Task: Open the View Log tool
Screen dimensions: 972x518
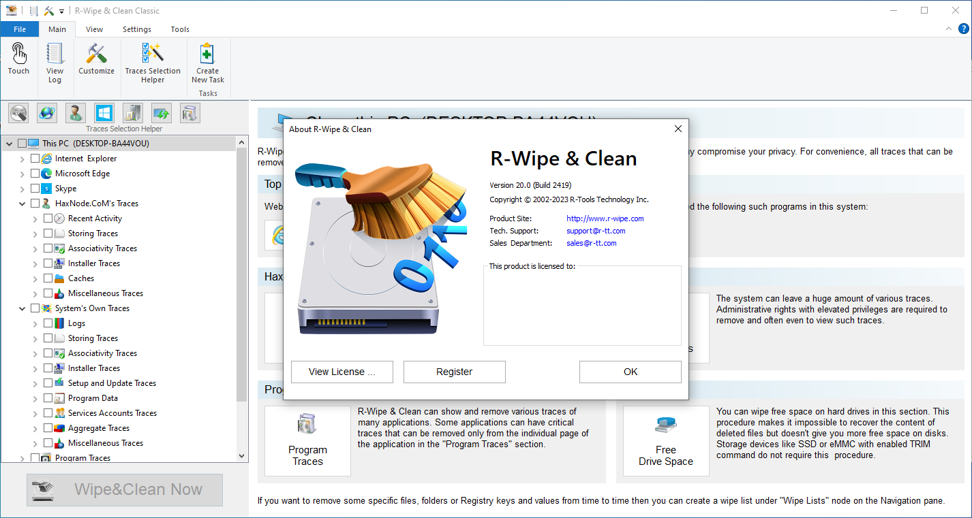Action: click(x=55, y=63)
